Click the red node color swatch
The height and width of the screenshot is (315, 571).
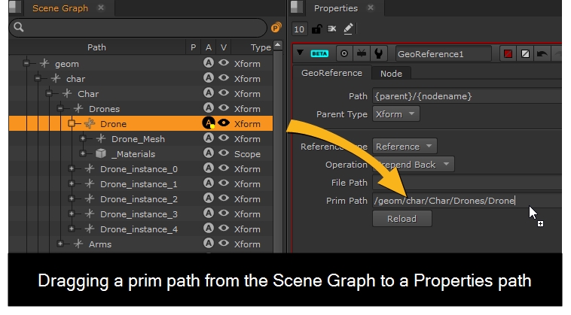pos(508,54)
